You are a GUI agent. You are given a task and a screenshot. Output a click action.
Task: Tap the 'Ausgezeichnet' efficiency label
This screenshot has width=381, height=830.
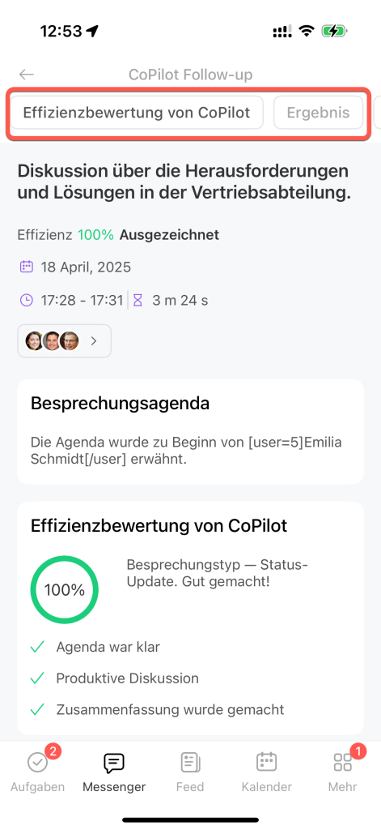[169, 235]
